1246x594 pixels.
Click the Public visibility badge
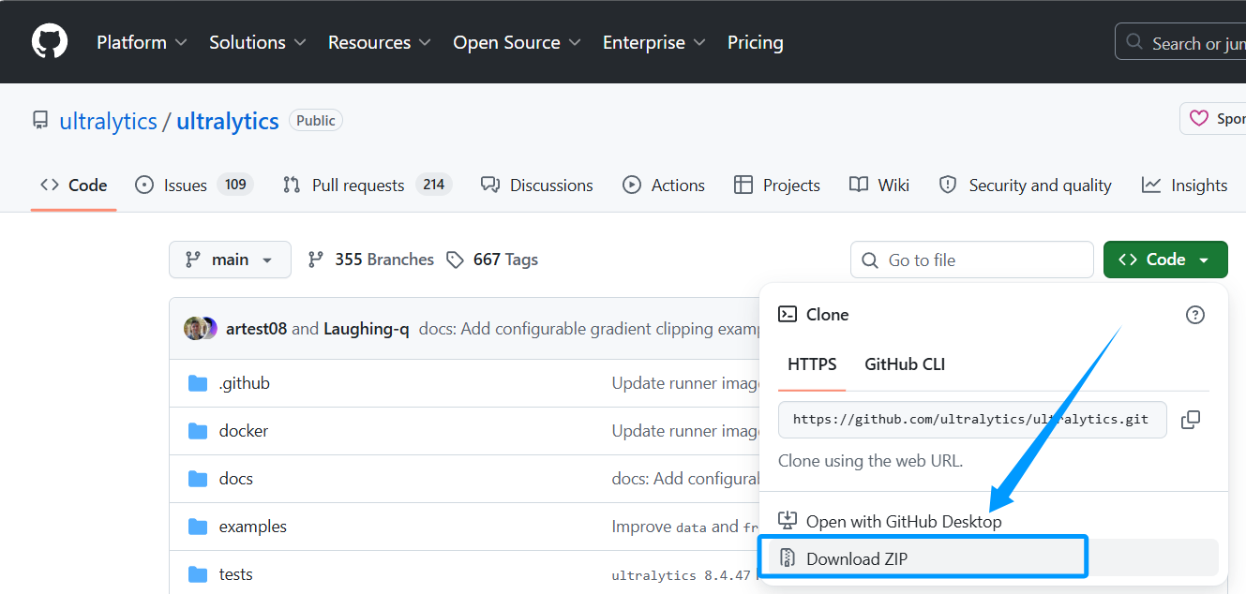[316, 120]
